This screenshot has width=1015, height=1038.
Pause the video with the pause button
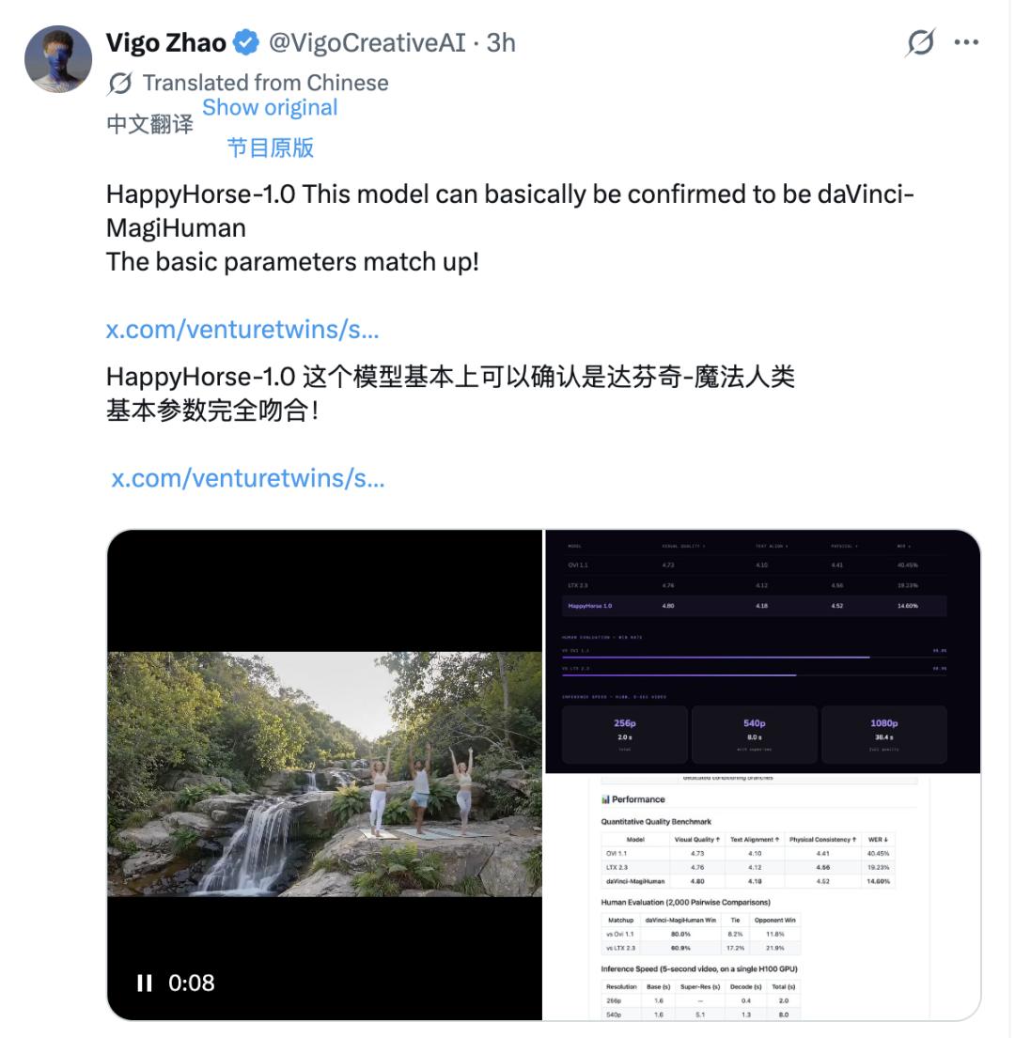pyautogui.click(x=145, y=983)
